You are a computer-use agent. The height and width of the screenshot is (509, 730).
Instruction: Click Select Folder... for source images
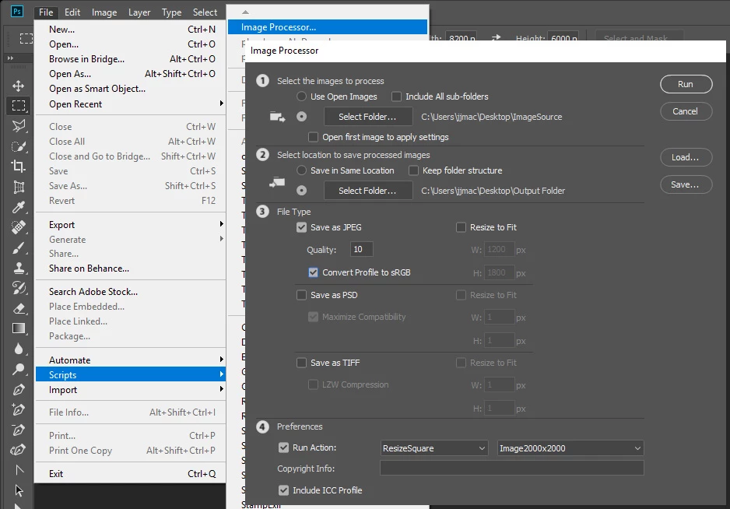368,117
